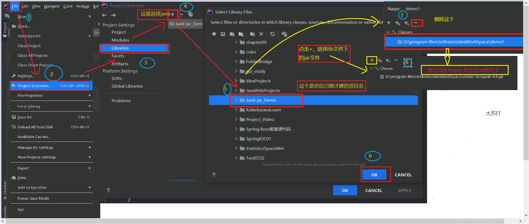Select the junit-4.8.jar path row
Viewport: 529px width, 224px height.
[x=441, y=77]
